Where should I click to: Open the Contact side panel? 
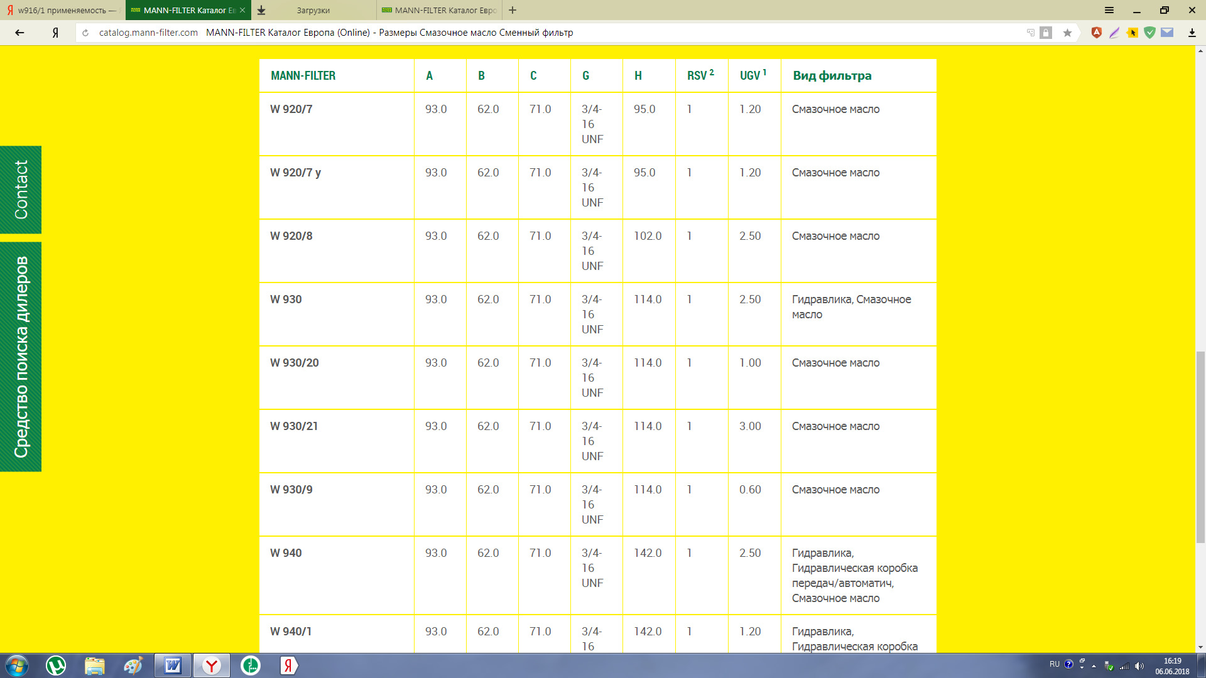pyautogui.click(x=21, y=190)
